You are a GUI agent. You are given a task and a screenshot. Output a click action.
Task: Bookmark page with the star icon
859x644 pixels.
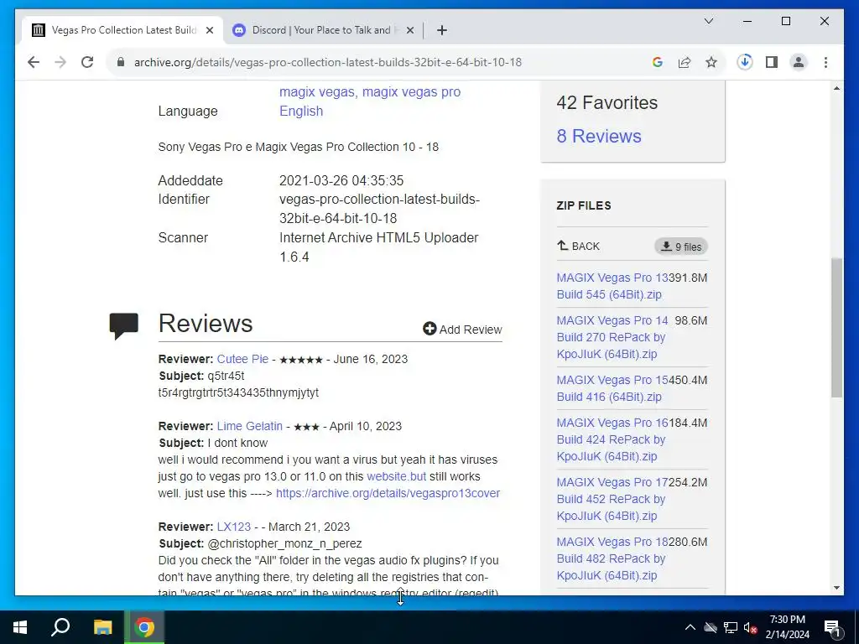711,62
